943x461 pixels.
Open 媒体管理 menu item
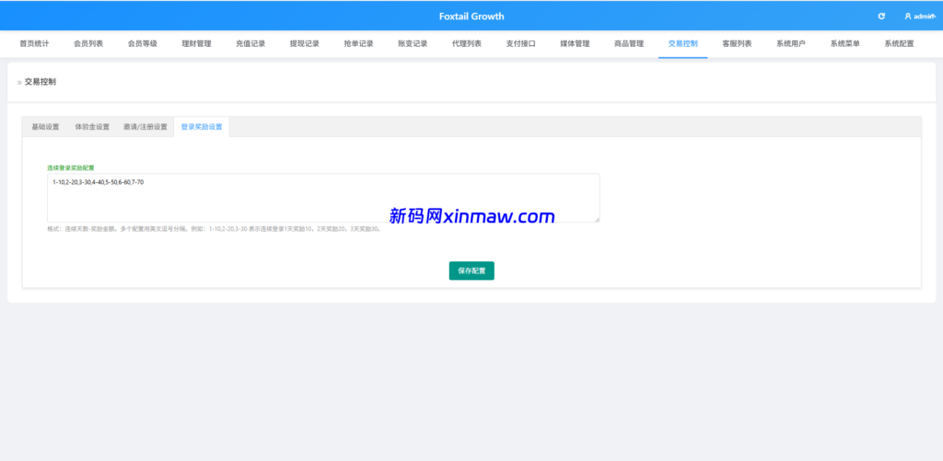coord(575,44)
